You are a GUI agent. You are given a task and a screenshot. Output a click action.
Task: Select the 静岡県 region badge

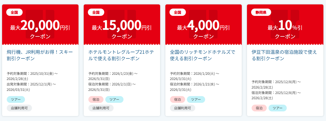[261, 12]
